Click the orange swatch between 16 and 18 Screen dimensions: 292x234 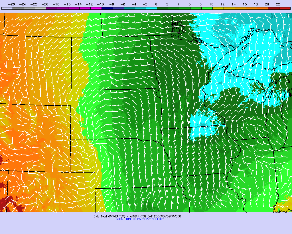pos(252,8)
